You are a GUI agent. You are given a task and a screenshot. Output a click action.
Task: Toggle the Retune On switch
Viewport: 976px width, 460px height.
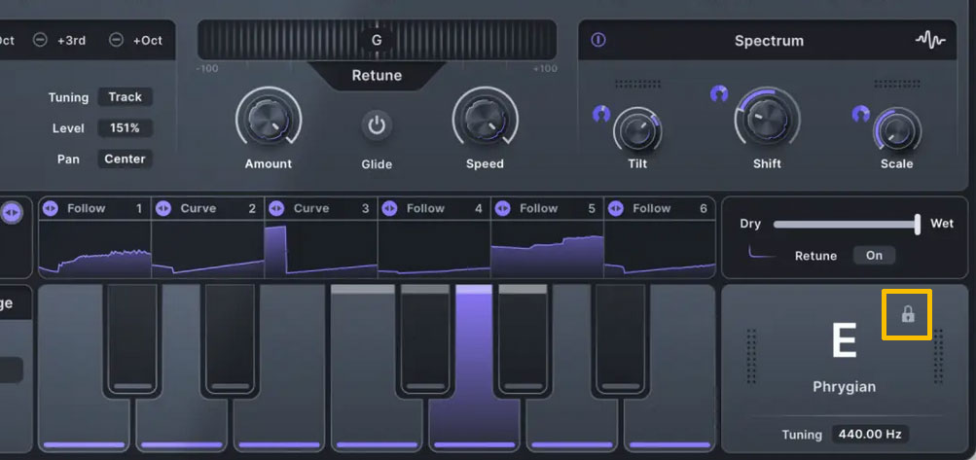click(874, 255)
